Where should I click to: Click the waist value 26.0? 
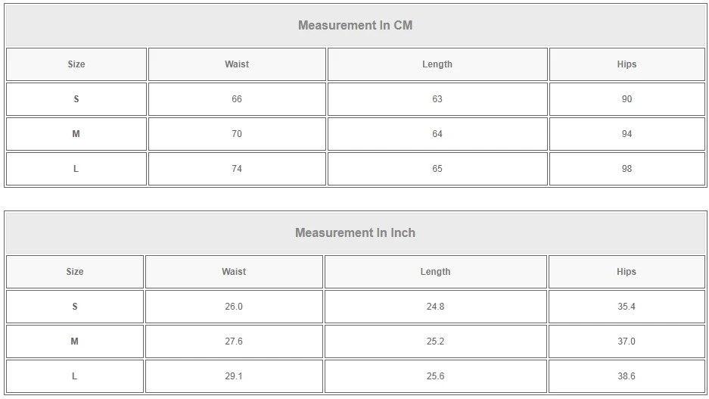pyautogui.click(x=234, y=307)
